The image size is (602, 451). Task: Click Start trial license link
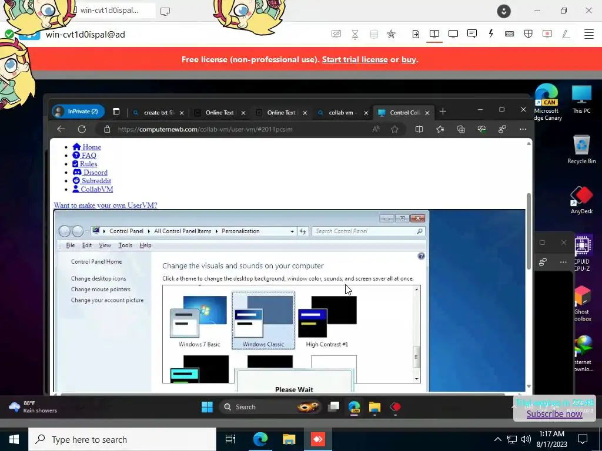point(354,59)
